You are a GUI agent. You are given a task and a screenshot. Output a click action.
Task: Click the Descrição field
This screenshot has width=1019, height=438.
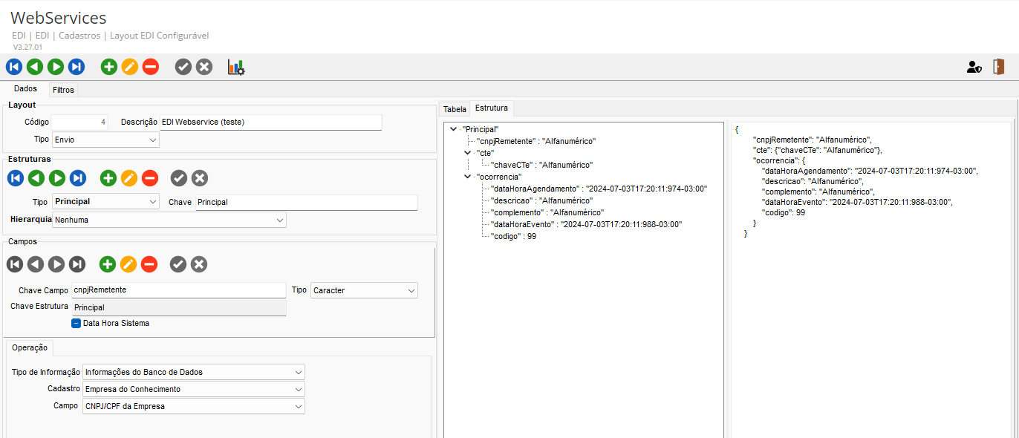tap(271, 122)
